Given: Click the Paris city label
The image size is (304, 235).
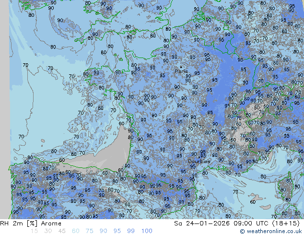Looking at the screenshot, I should pyautogui.click(x=181, y=71).
